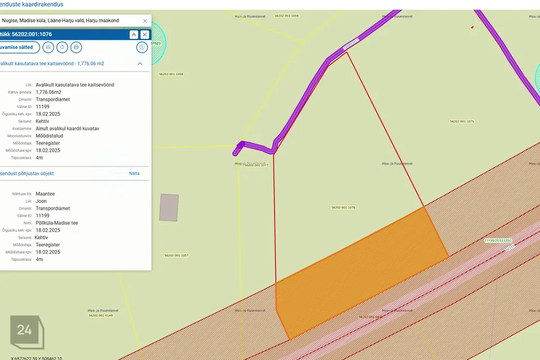Click parcel label 56202:001:1057

pyautogui.click(x=176, y=255)
